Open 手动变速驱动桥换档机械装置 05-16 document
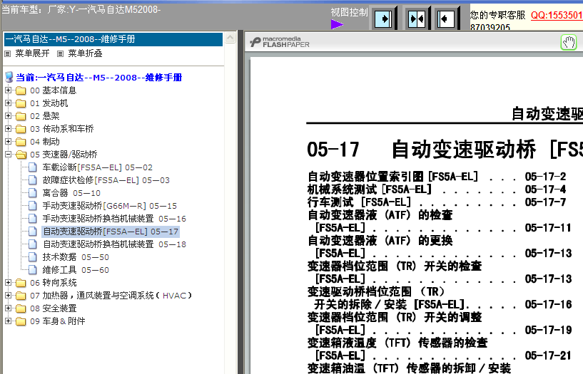 pos(114,219)
